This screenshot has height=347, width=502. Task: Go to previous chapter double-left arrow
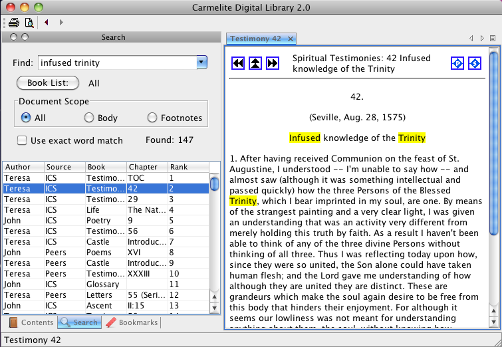(x=238, y=63)
